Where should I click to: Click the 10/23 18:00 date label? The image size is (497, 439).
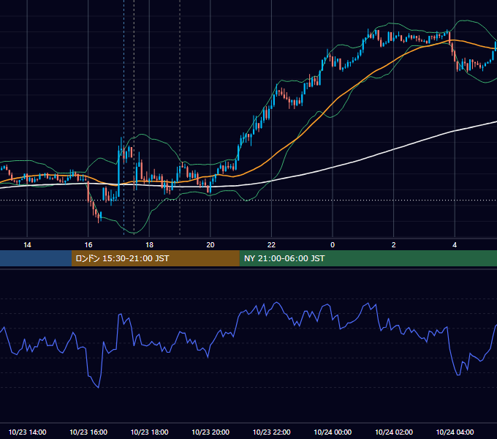149,432
